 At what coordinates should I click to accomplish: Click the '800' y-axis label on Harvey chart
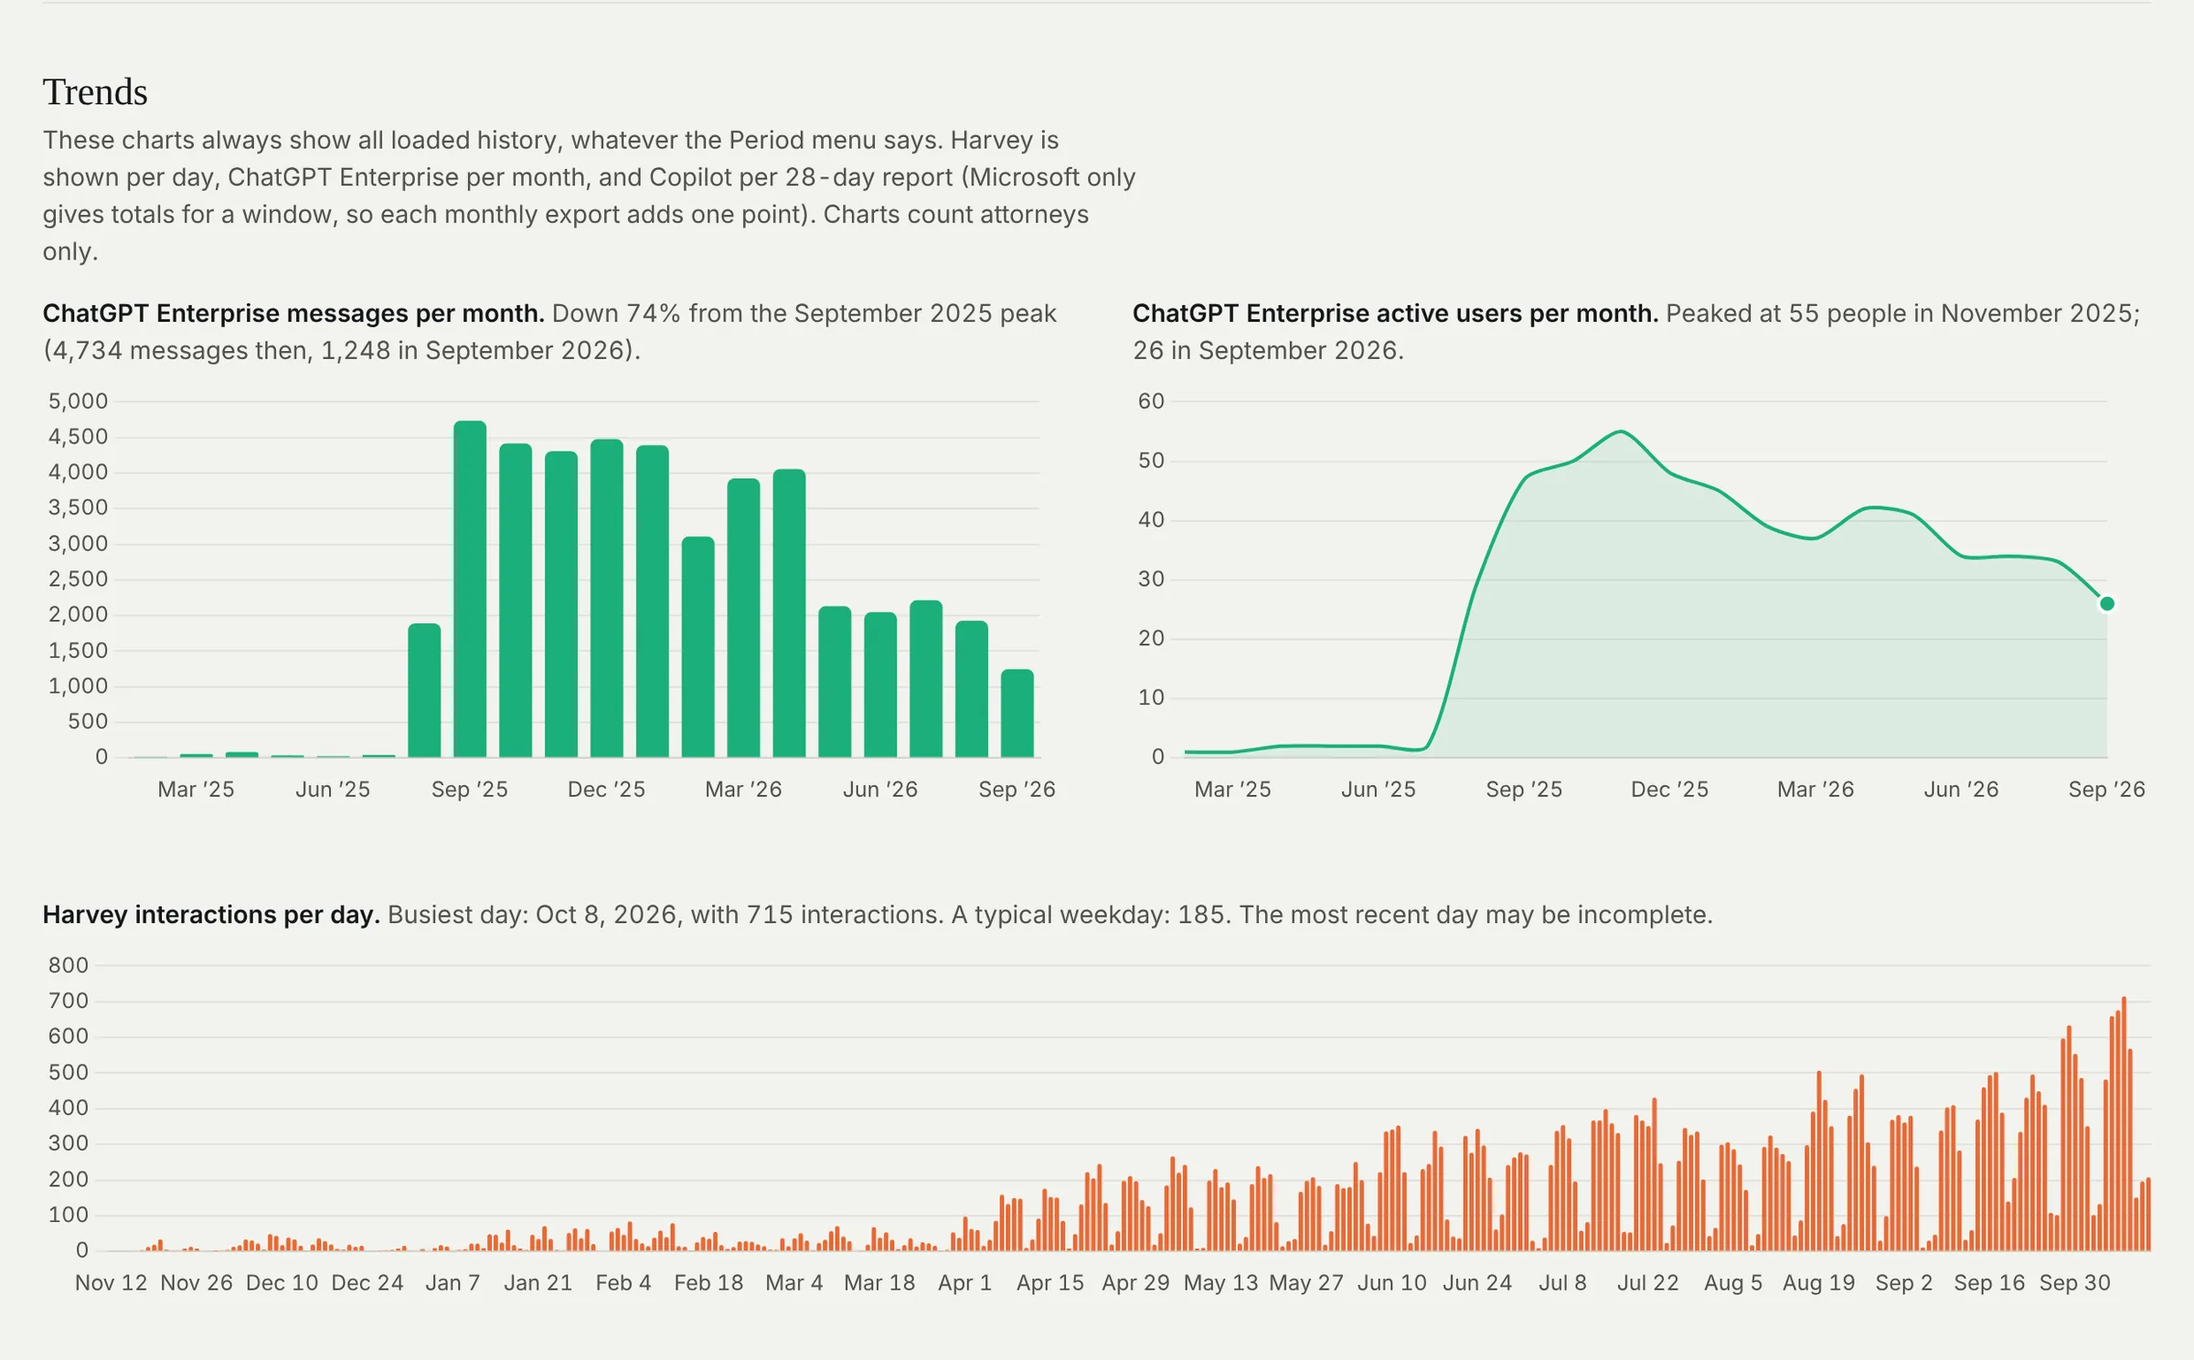click(x=69, y=965)
